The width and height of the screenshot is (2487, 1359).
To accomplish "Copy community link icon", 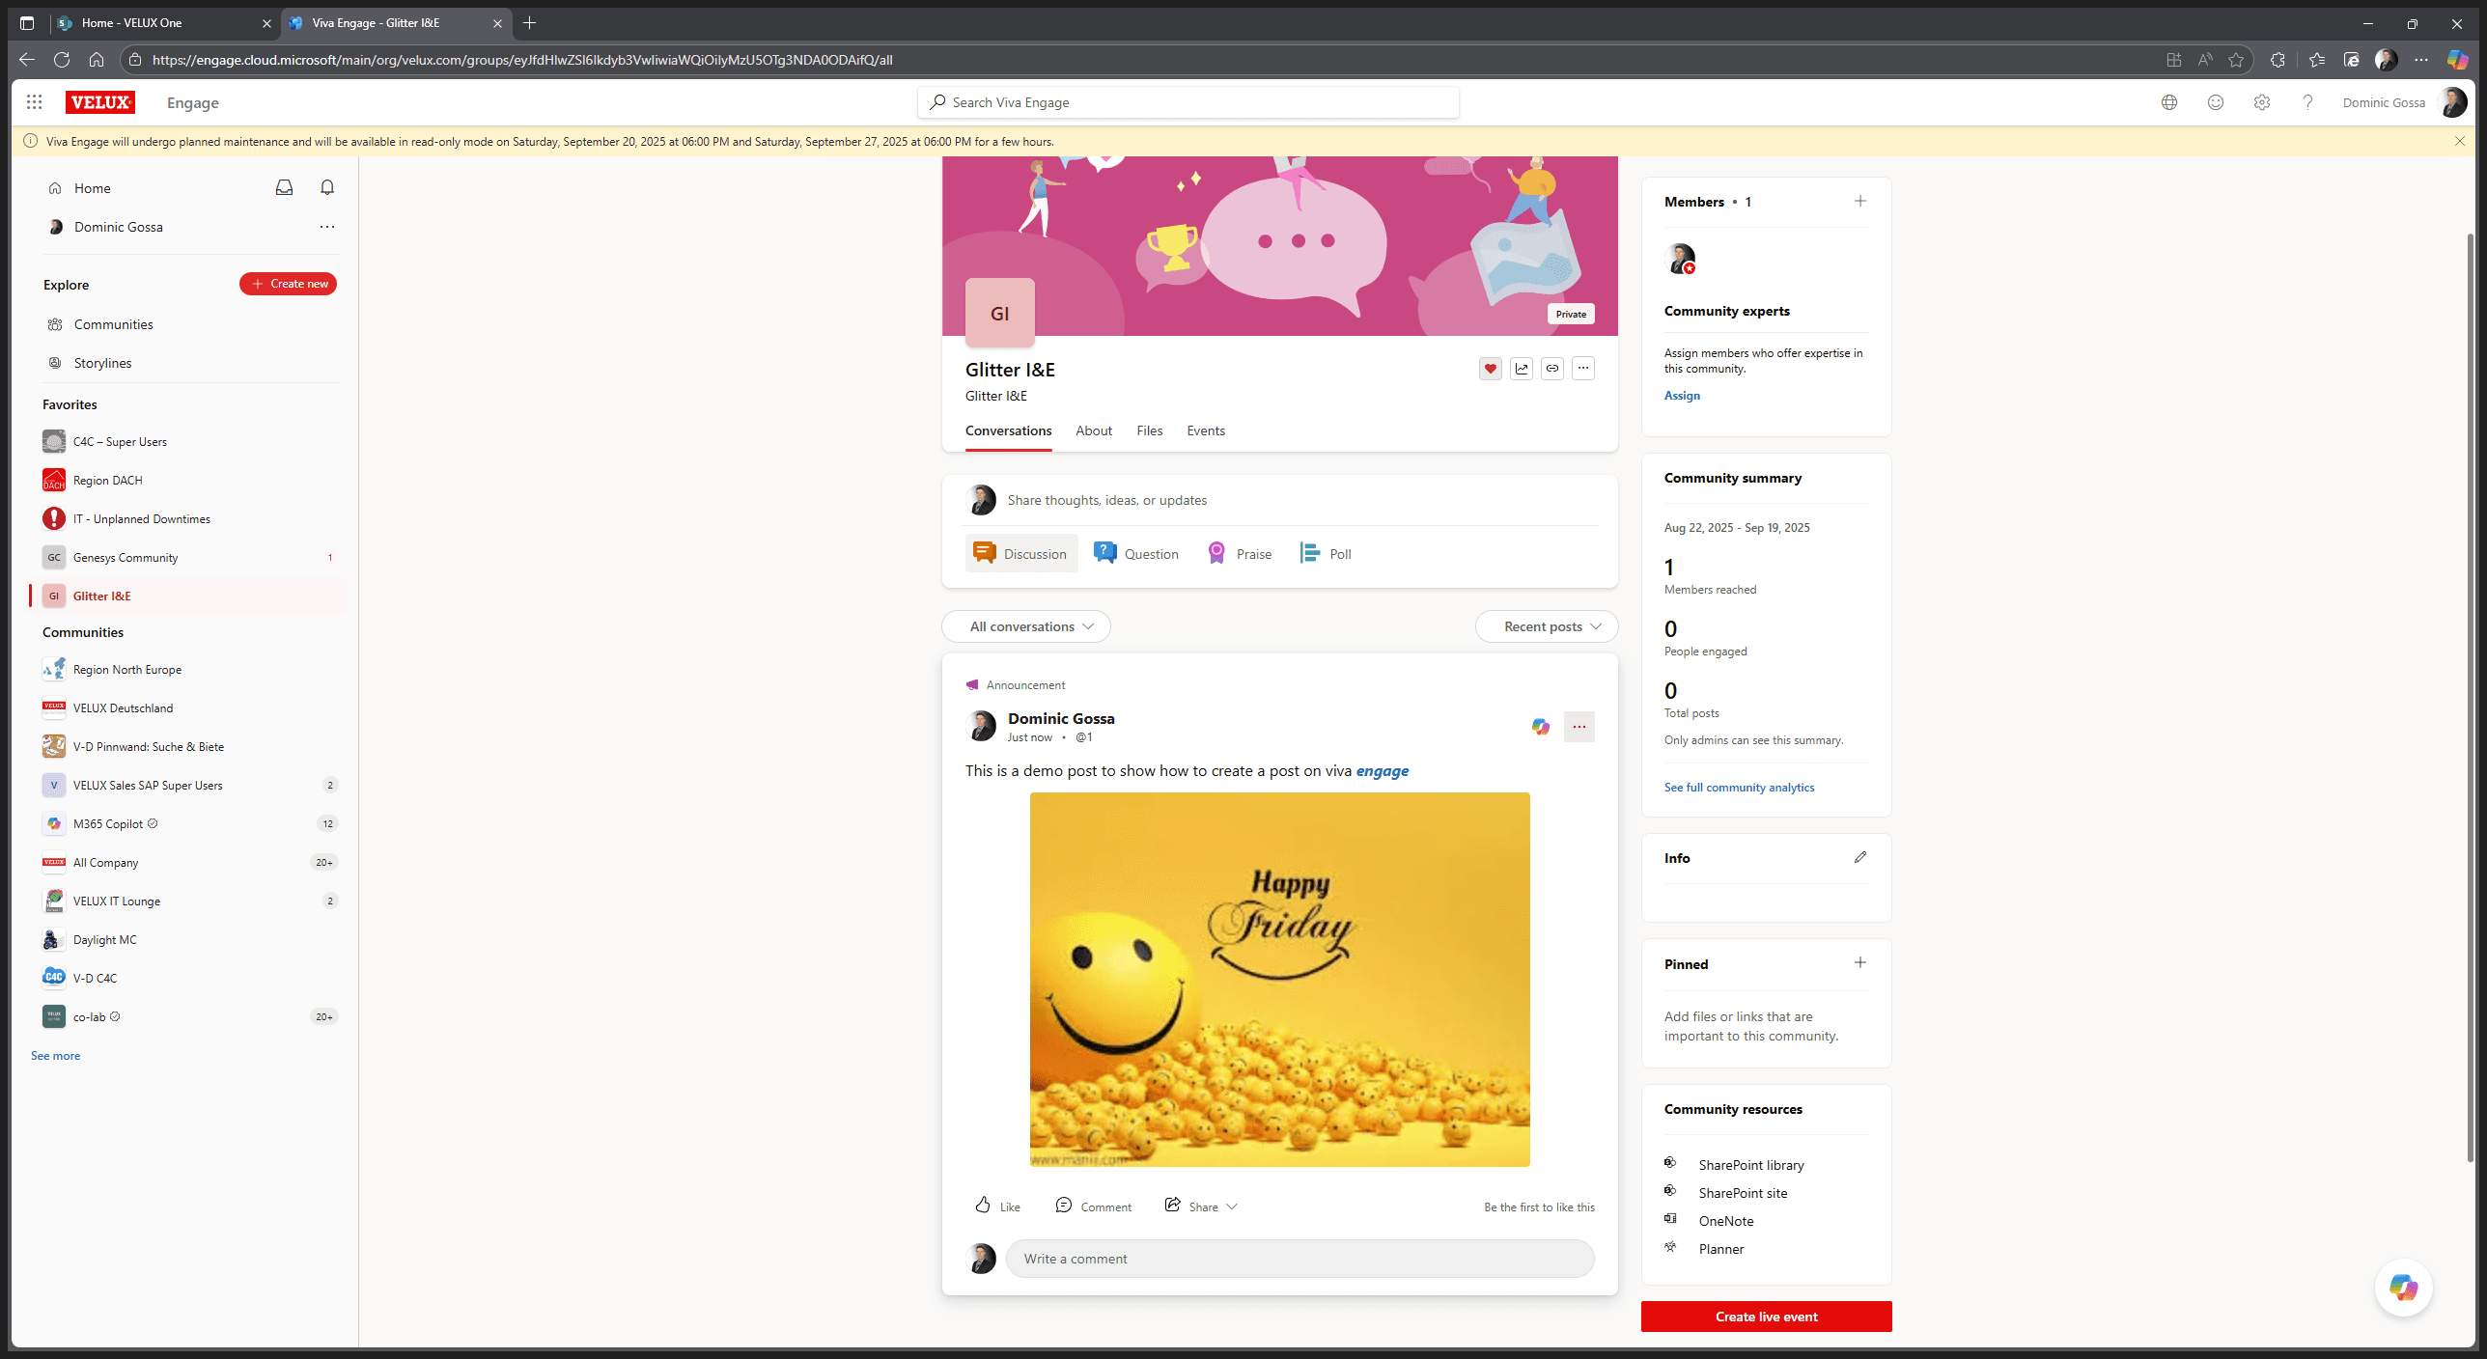I will [x=1552, y=369].
